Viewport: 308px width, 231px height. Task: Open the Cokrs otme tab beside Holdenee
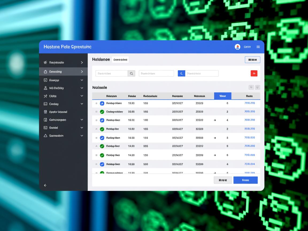pos(120,60)
